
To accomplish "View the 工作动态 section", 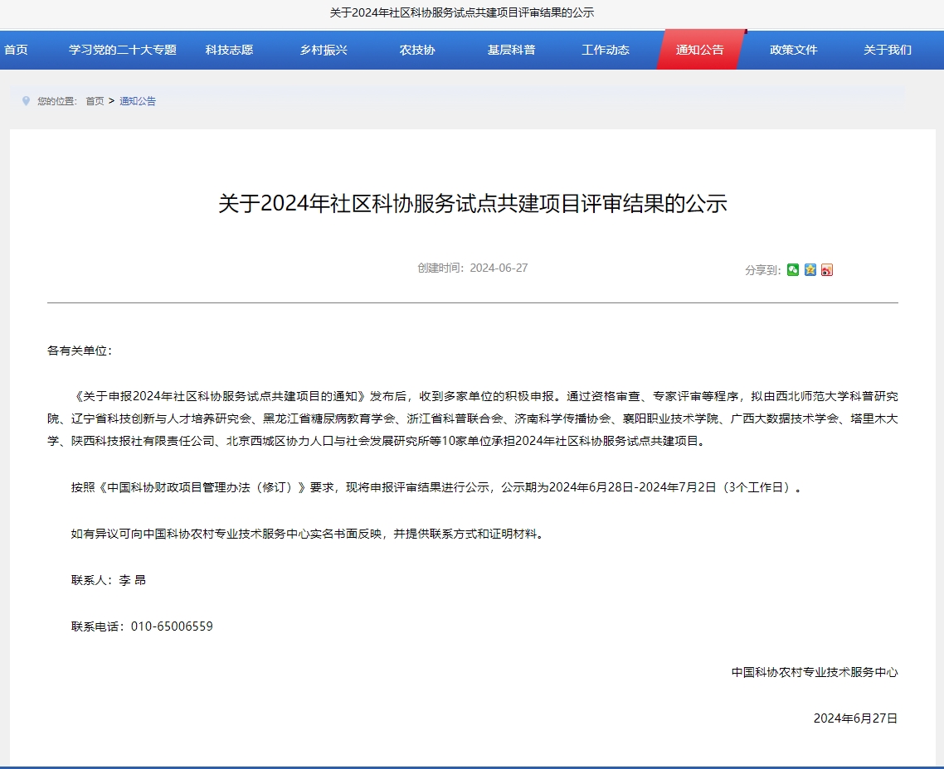I will [x=606, y=49].
